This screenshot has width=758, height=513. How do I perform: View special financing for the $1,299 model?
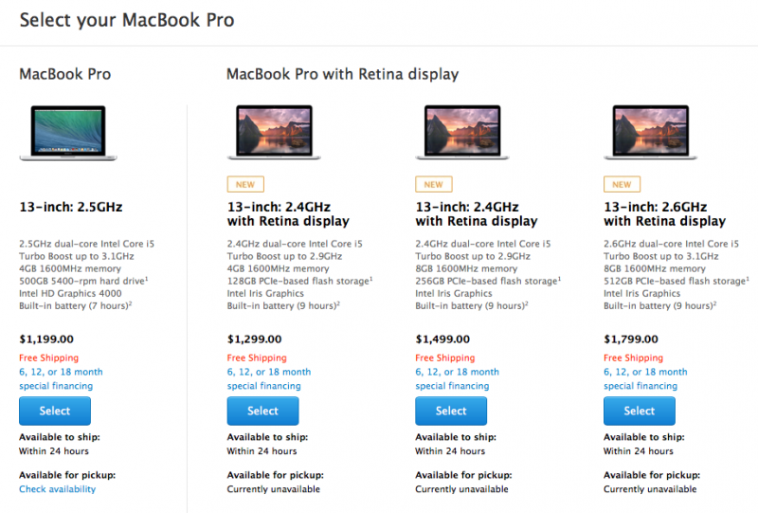tap(263, 386)
